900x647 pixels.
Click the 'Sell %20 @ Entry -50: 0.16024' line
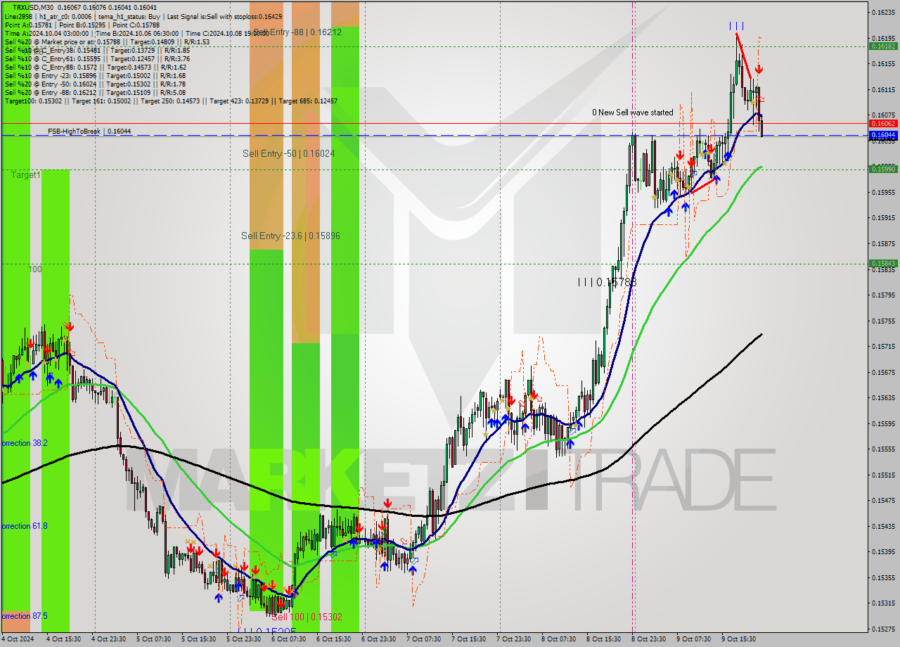click(x=95, y=84)
